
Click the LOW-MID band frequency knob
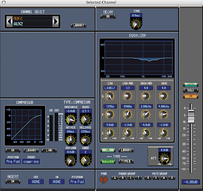click(x=127, y=114)
